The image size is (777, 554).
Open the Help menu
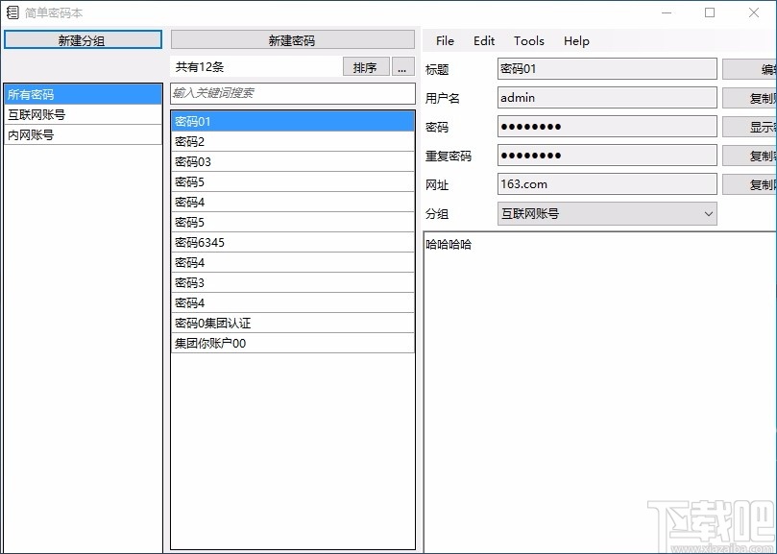575,40
